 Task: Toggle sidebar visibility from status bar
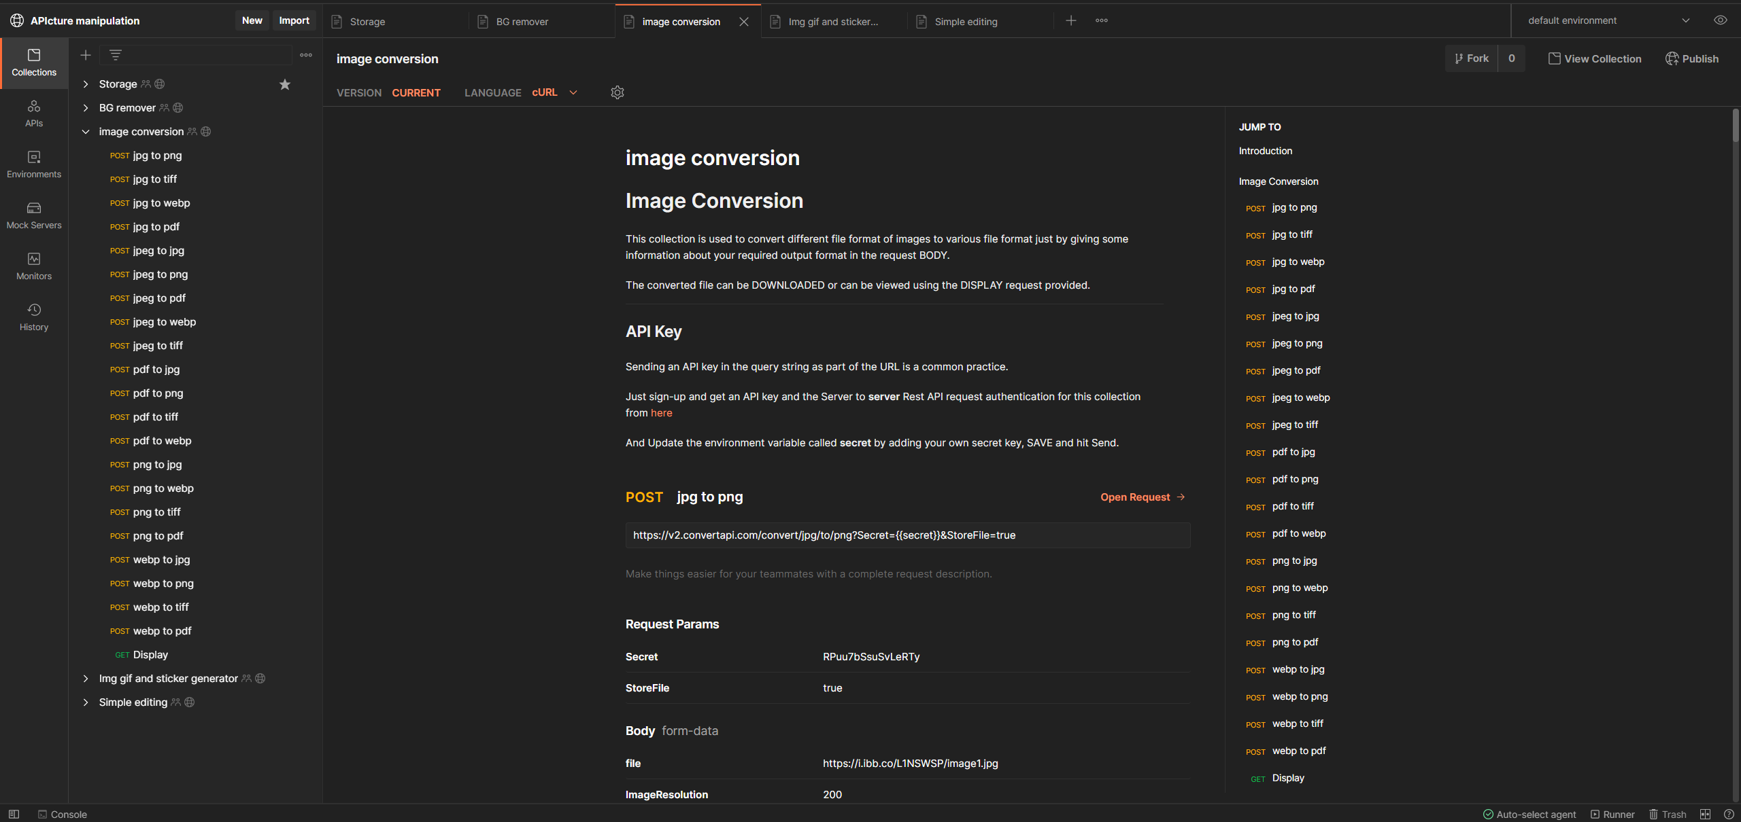[x=14, y=814]
